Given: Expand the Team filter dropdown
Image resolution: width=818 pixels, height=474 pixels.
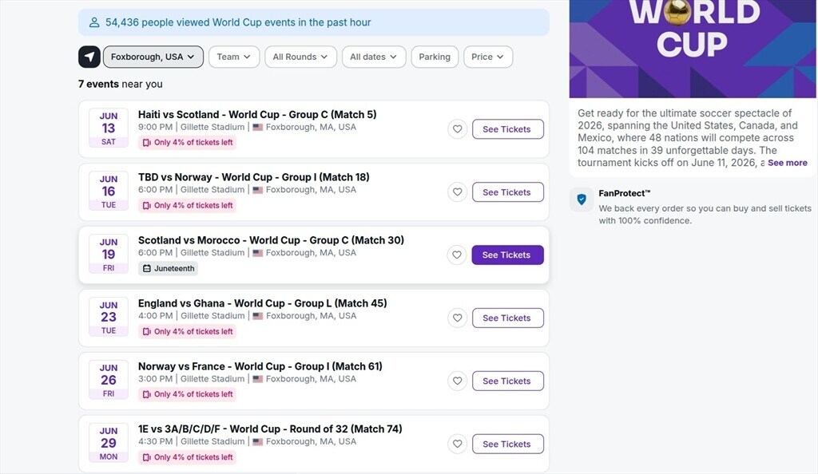Looking at the screenshot, I should pyautogui.click(x=234, y=57).
